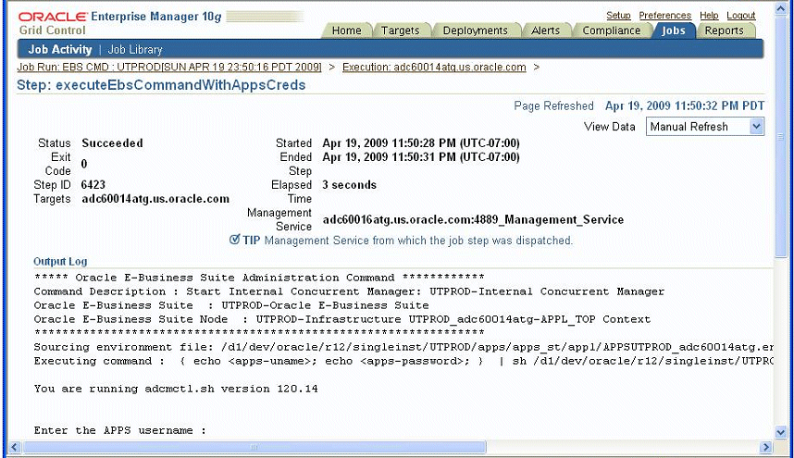Click the Step ID value 6423
Viewport: 794px width, 458px height.
point(93,185)
